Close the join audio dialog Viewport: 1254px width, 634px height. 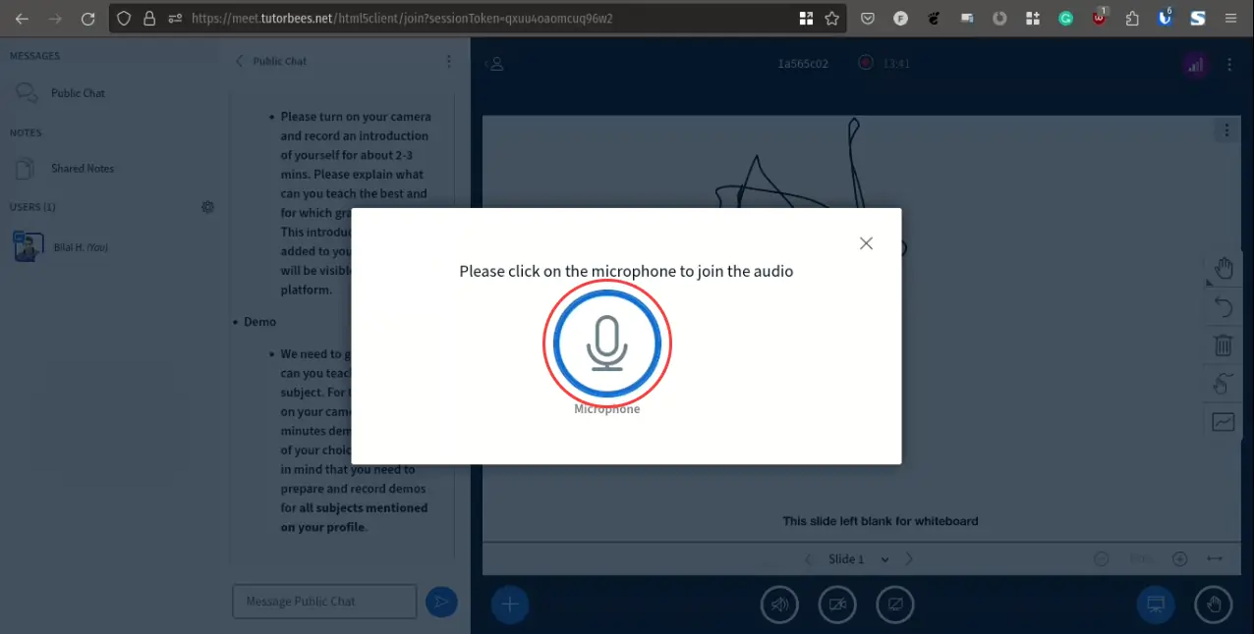pyautogui.click(x=866, y=243)
